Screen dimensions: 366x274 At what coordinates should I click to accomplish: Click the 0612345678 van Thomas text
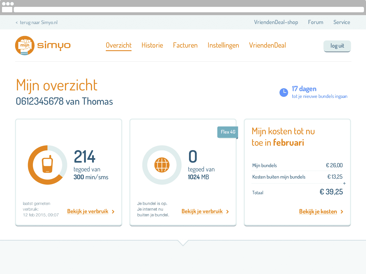pos(64,101)
